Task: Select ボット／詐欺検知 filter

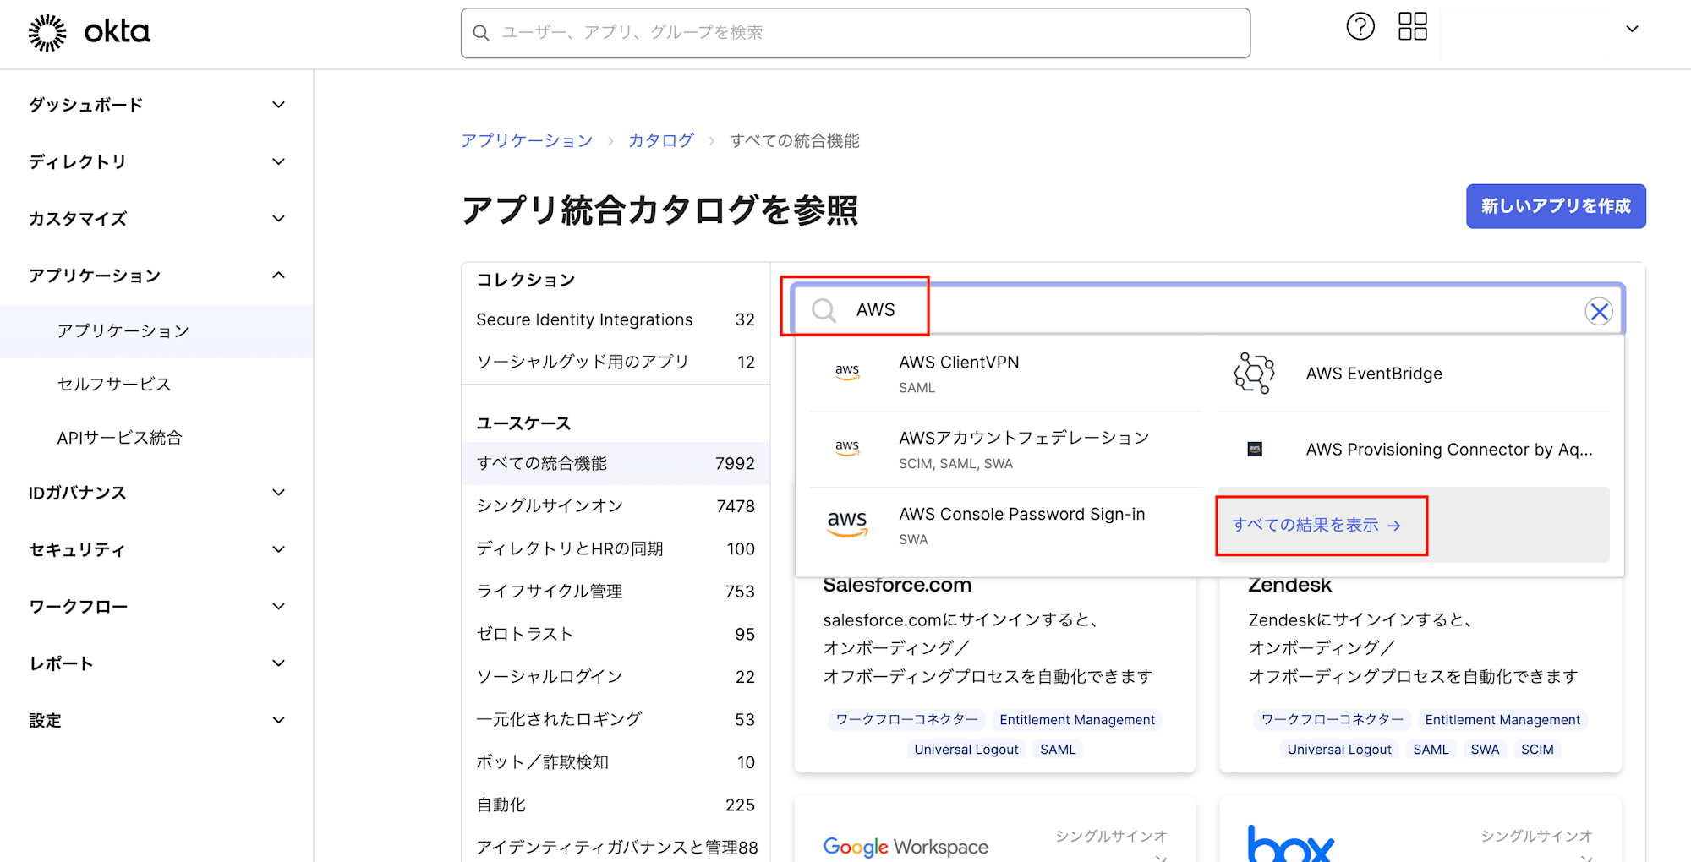Action: point(616,761)
